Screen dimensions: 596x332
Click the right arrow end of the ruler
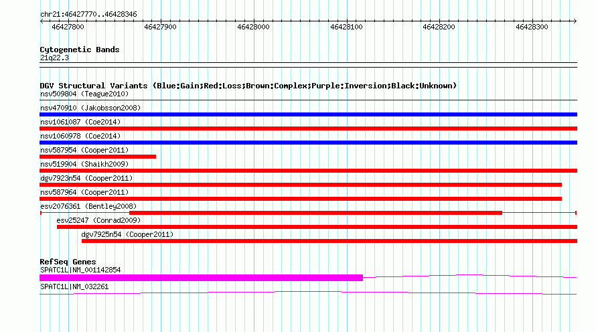575,21
